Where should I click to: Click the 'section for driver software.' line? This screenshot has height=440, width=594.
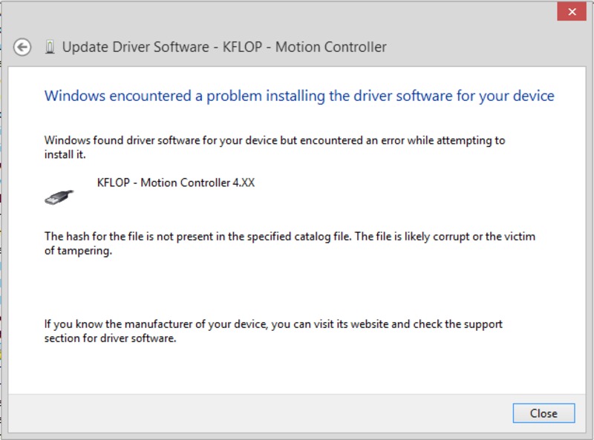[x=110, y=339]
